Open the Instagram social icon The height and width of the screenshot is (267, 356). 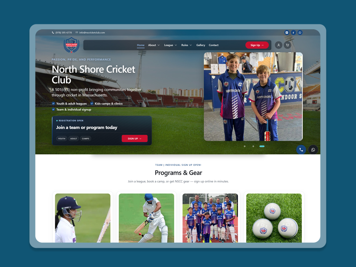coord(287,32)
